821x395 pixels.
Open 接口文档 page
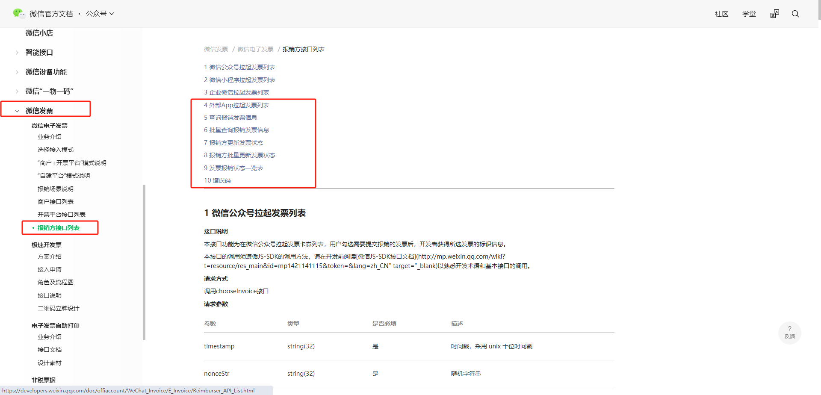(x=50, y=350)
